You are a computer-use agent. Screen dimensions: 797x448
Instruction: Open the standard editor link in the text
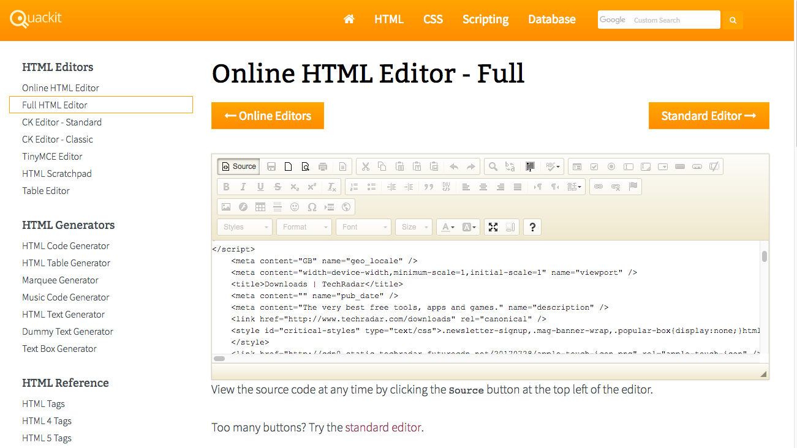tap(383, 427)
